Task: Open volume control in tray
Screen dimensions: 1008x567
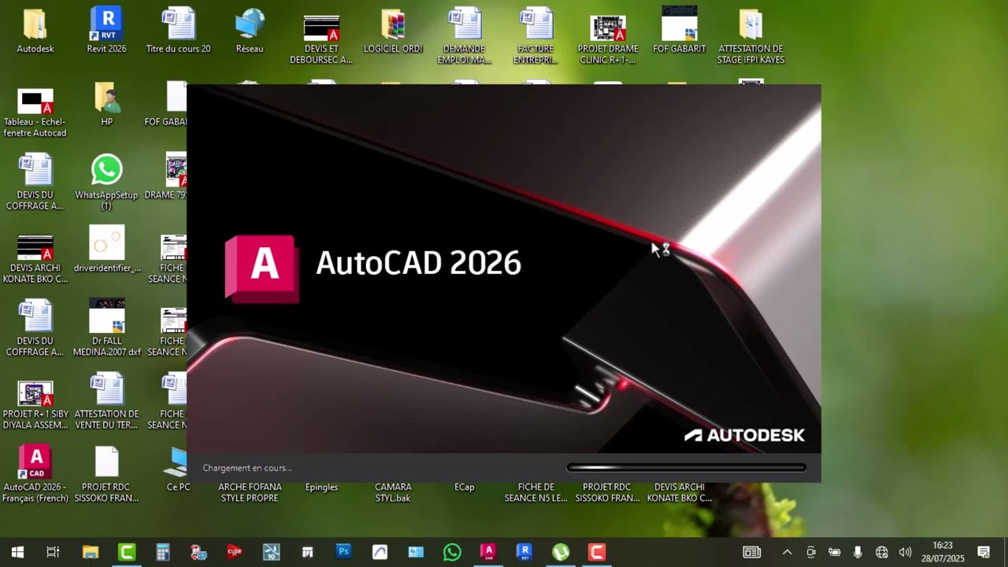Action: click(x=906, y=552)
